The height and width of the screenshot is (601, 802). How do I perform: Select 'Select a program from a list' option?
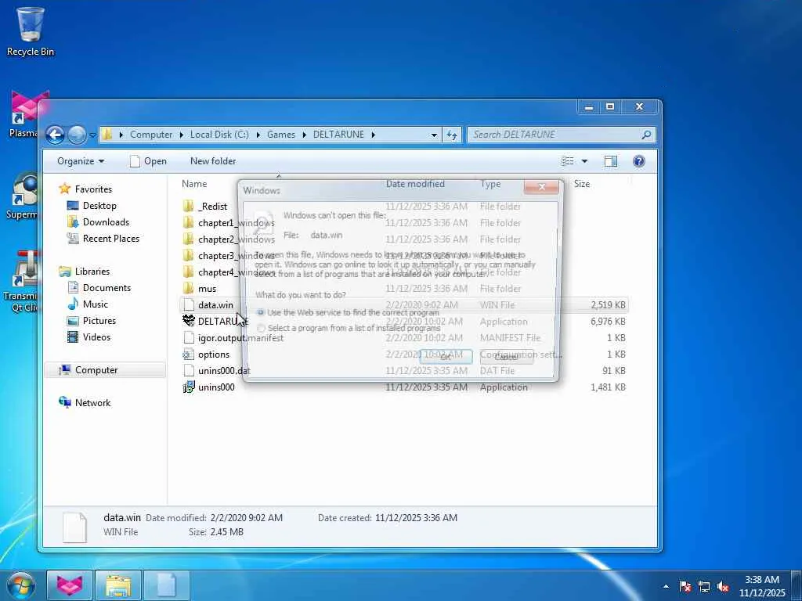(x=261, y=328)
